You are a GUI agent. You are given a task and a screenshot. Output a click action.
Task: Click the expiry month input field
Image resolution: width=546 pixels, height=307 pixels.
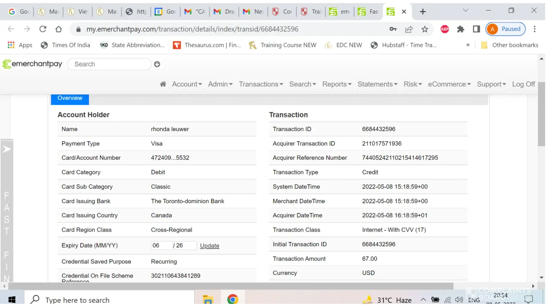click(x=162, y=246)
